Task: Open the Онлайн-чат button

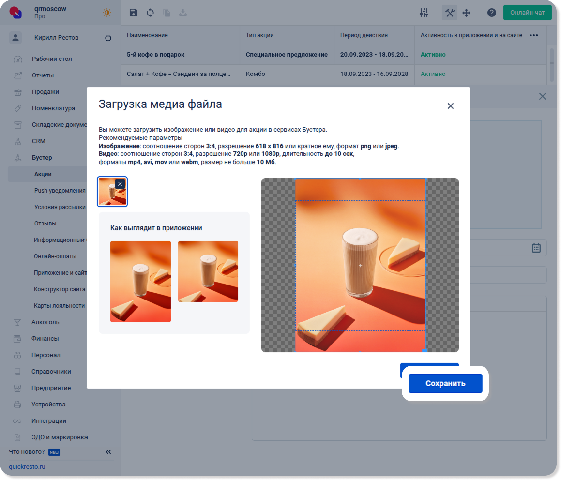Action: tap(527, 13)
